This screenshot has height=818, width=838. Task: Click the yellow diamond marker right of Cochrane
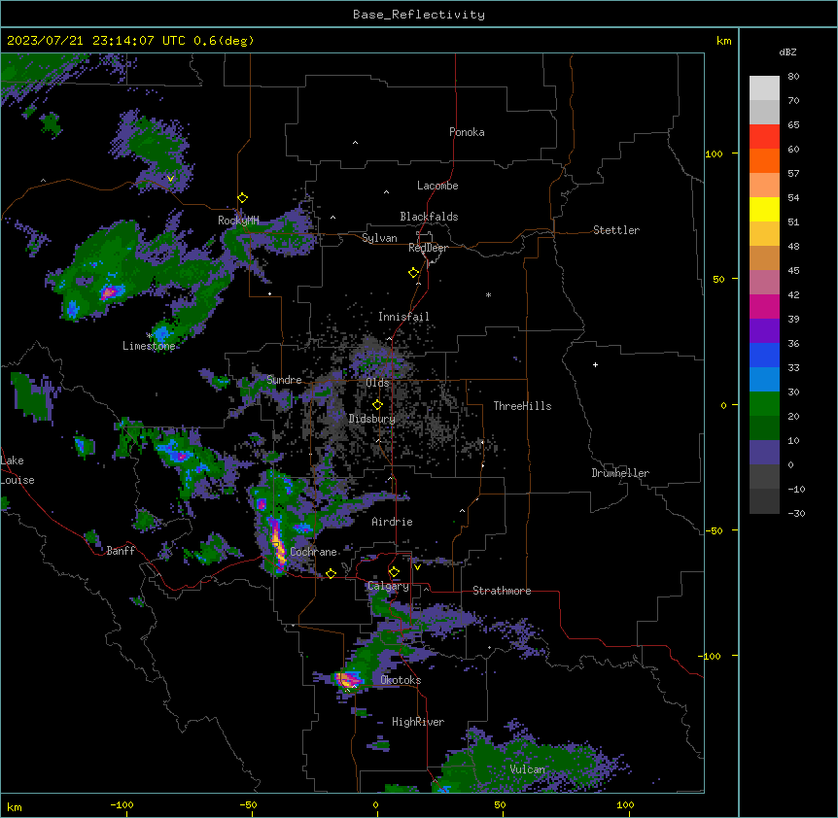pos(331,573)
